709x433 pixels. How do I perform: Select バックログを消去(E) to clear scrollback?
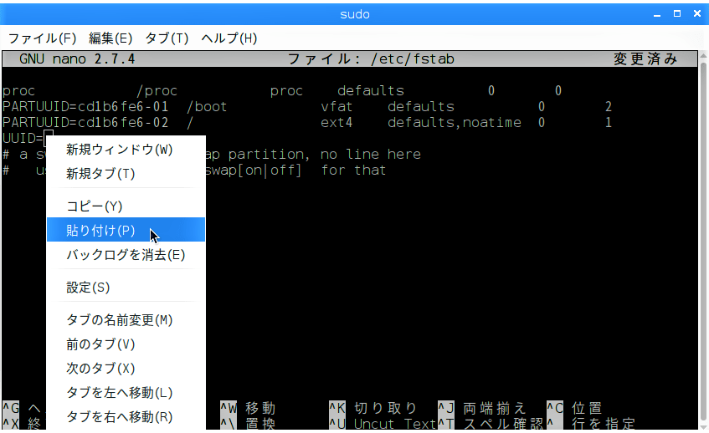point(126,255)
